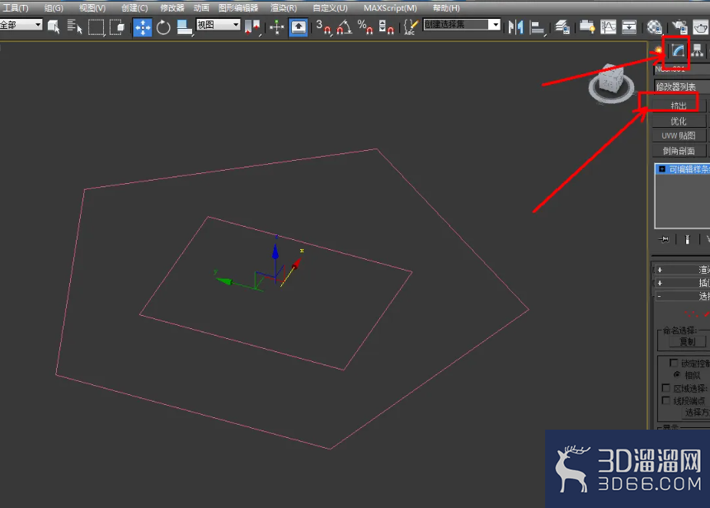Select the 相似 radio button

point(677,375)
